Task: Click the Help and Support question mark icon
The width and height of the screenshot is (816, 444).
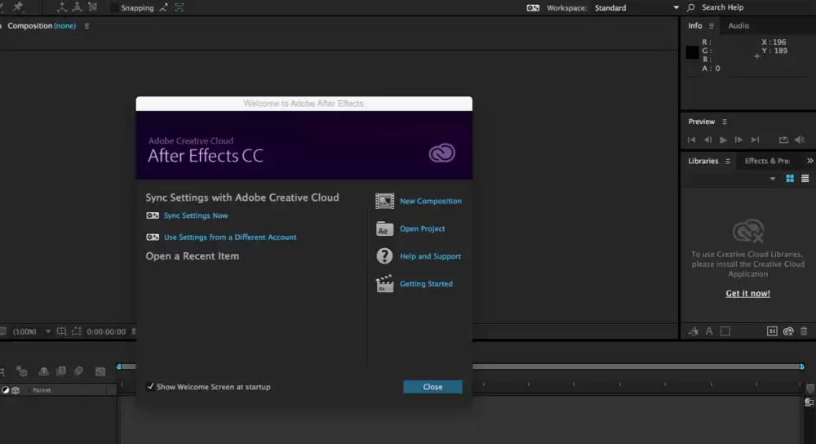Action: [x=384, y=256]
